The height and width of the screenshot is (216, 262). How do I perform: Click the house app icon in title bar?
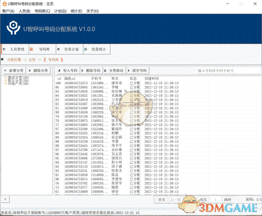[x=4, y=3]
